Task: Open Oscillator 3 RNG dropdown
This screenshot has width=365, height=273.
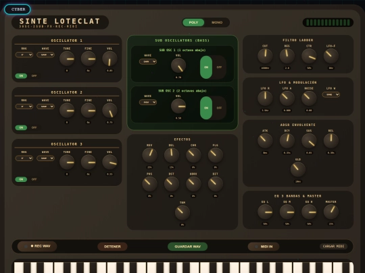Action: pos(24,158)
